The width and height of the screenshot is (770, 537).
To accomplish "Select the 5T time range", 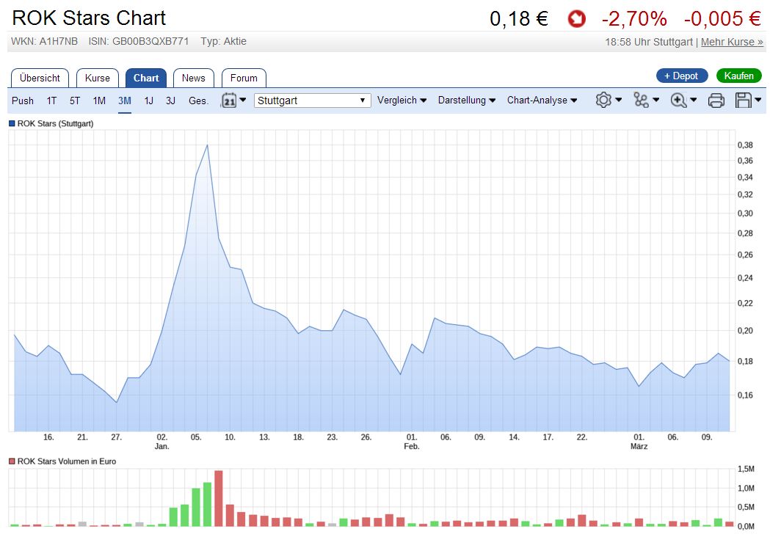I will [75, 101].
